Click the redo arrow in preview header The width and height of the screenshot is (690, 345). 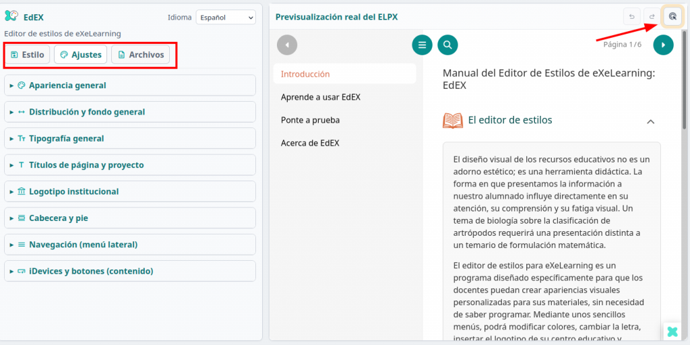click(652, 17)
